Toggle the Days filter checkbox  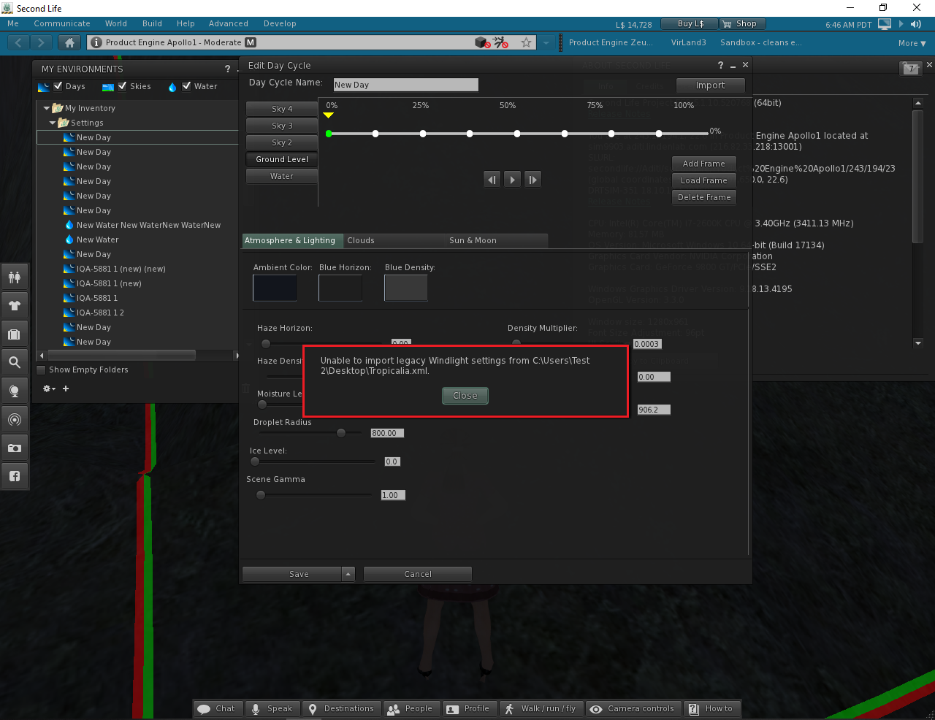click(57, 86)
